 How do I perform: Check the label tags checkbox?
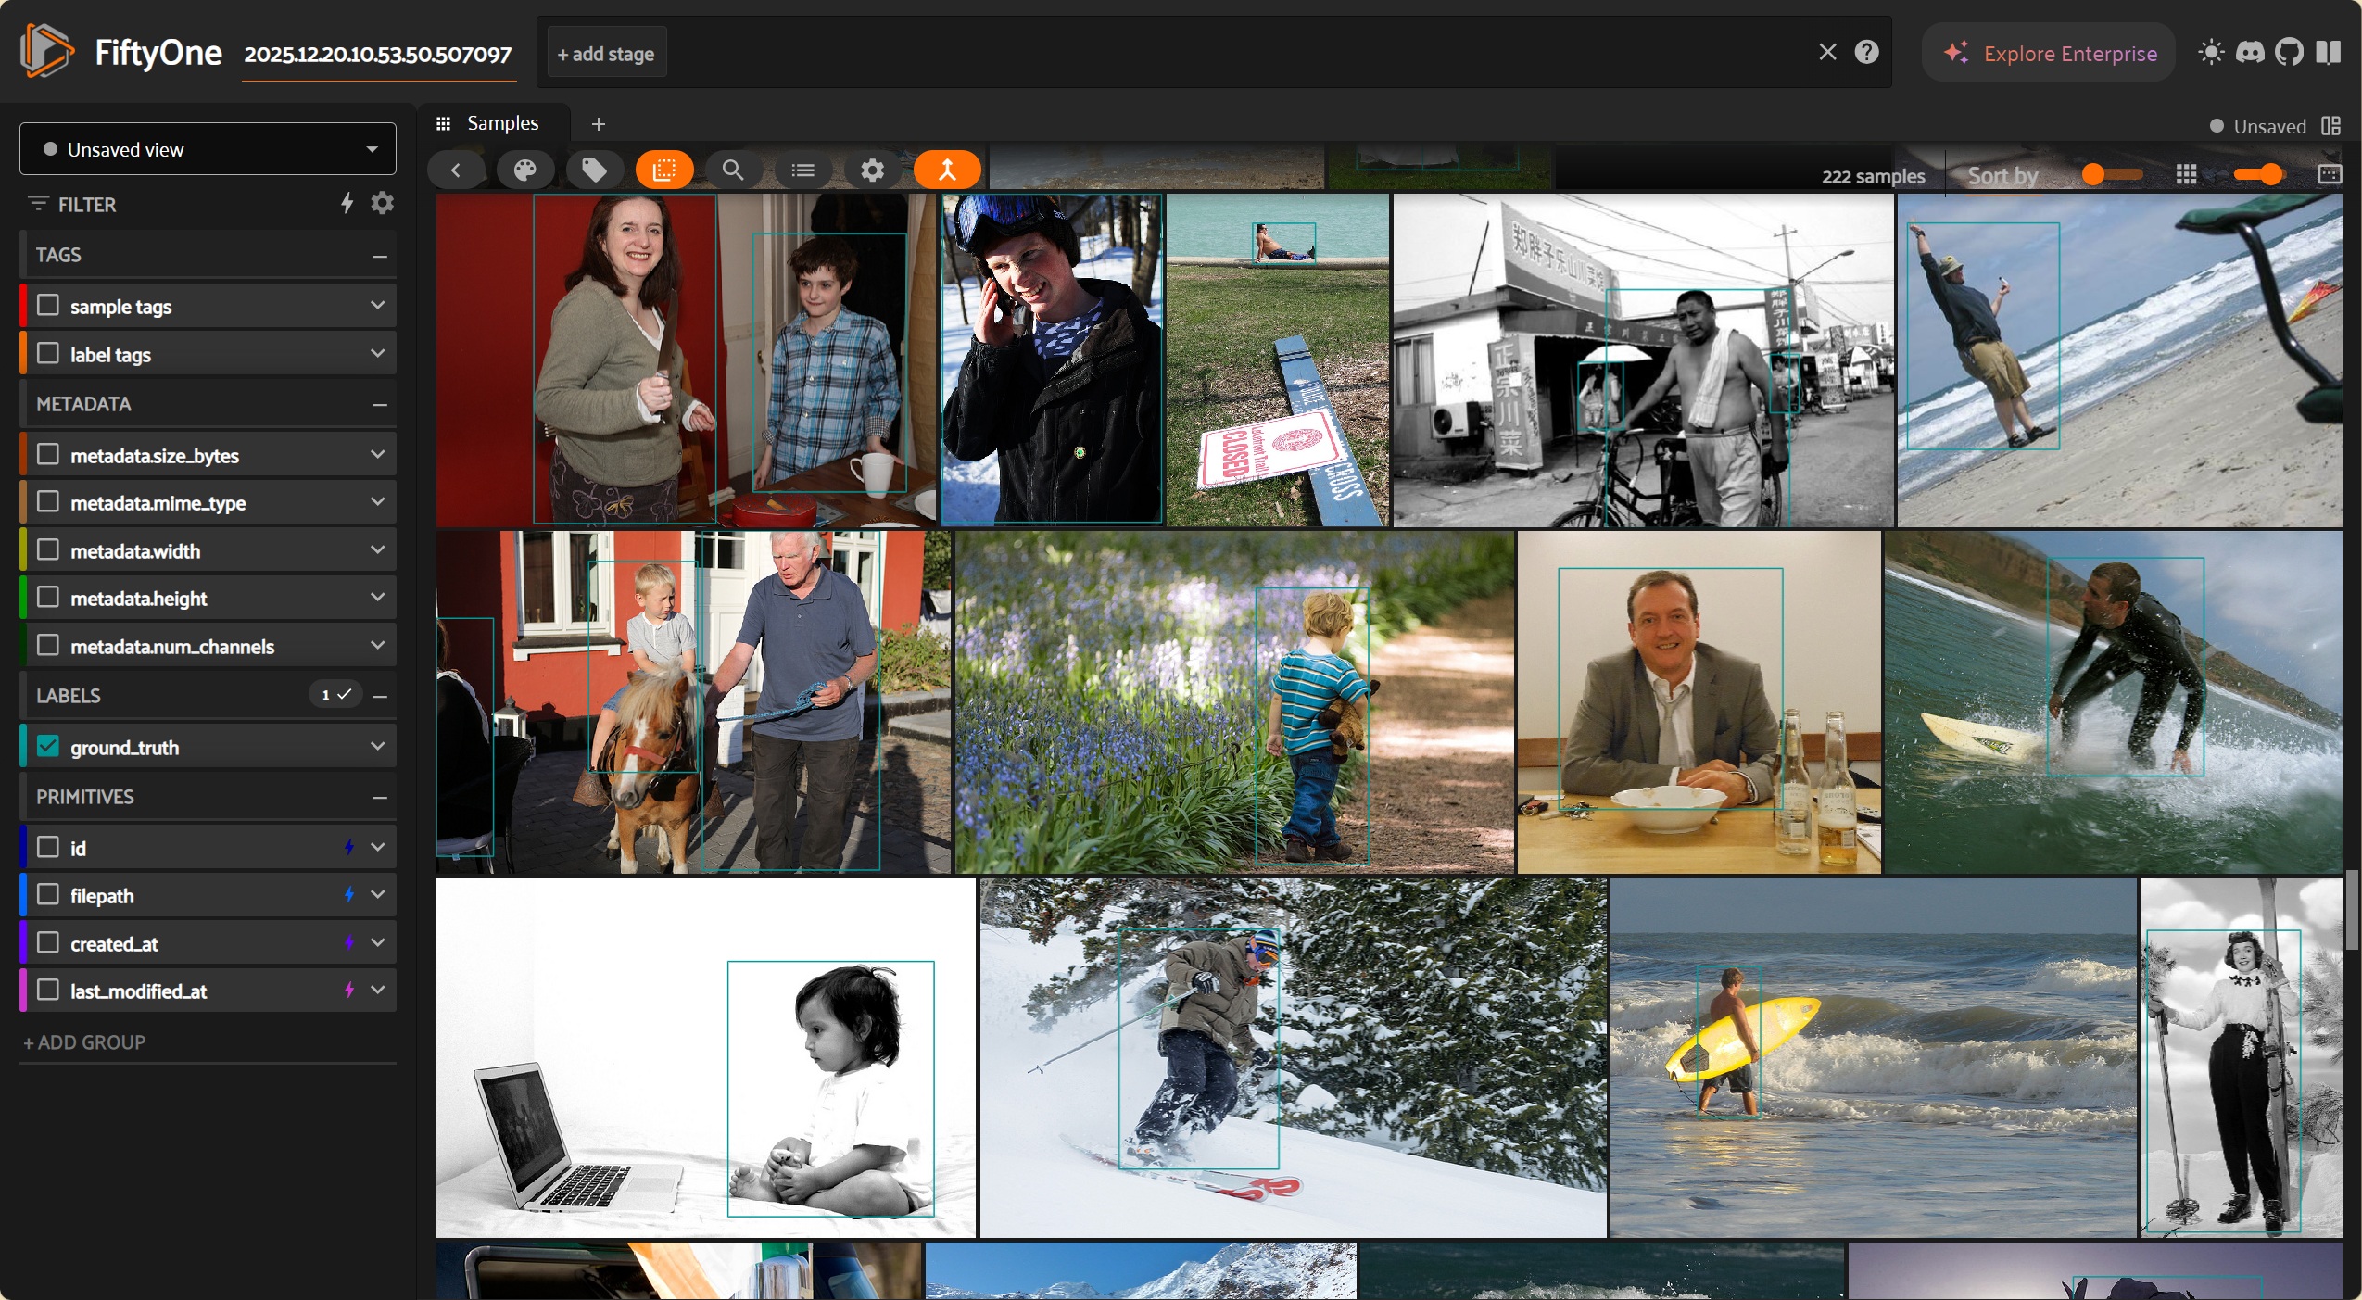pyautogui.click(x=48, y=354)
